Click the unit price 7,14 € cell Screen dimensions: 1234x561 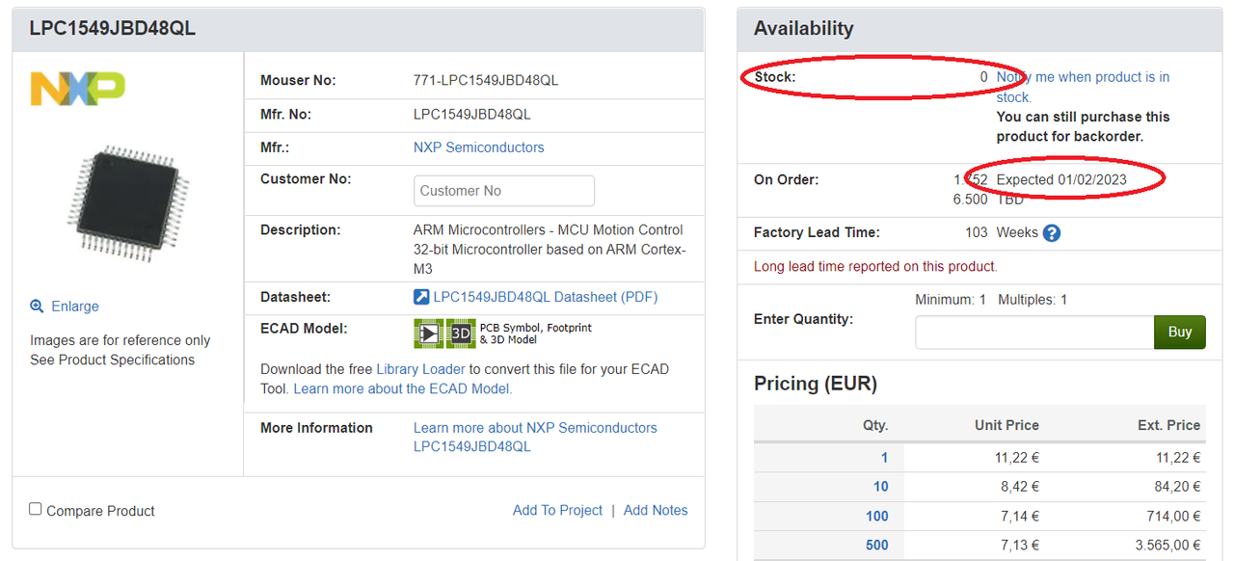(1020, 517)
